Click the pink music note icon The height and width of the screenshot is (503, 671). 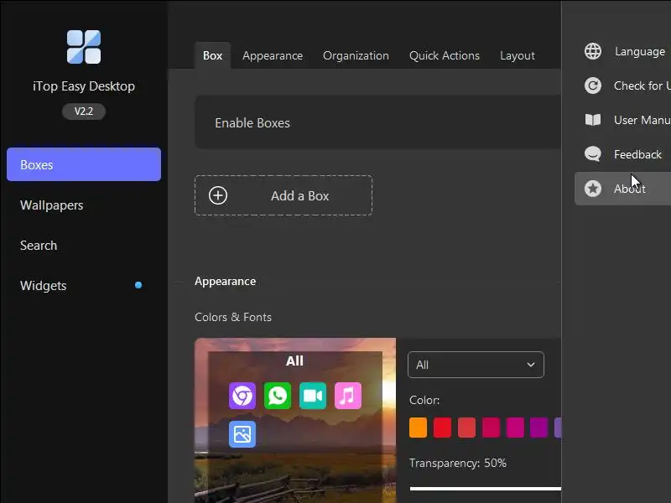click(347, 396)
